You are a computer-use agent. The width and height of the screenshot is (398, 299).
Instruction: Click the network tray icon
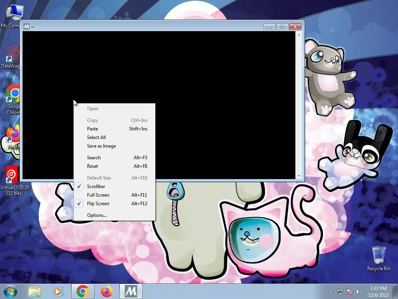(340, 292)
